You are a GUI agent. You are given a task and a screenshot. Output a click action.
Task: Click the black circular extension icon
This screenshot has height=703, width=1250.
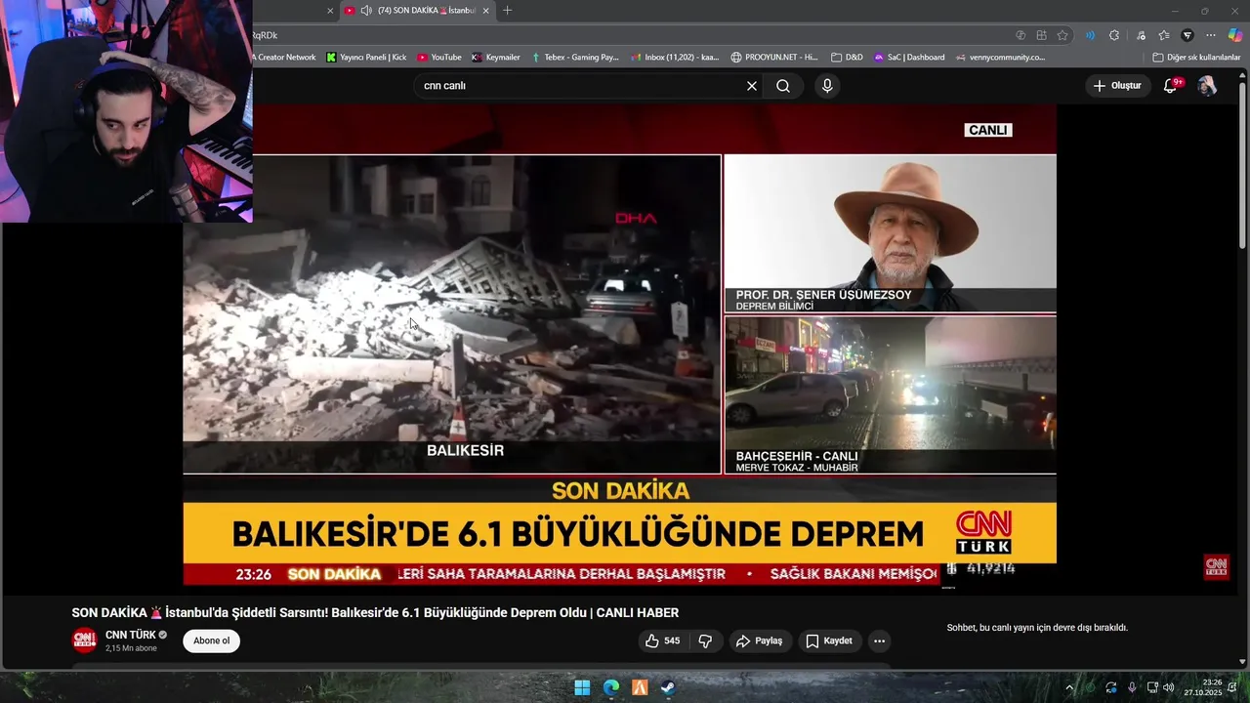point(1187,35)
